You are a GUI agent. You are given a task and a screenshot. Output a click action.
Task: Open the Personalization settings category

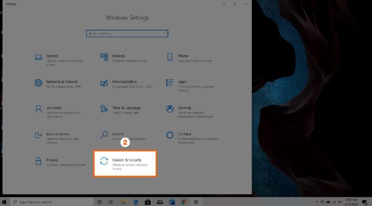126,84
